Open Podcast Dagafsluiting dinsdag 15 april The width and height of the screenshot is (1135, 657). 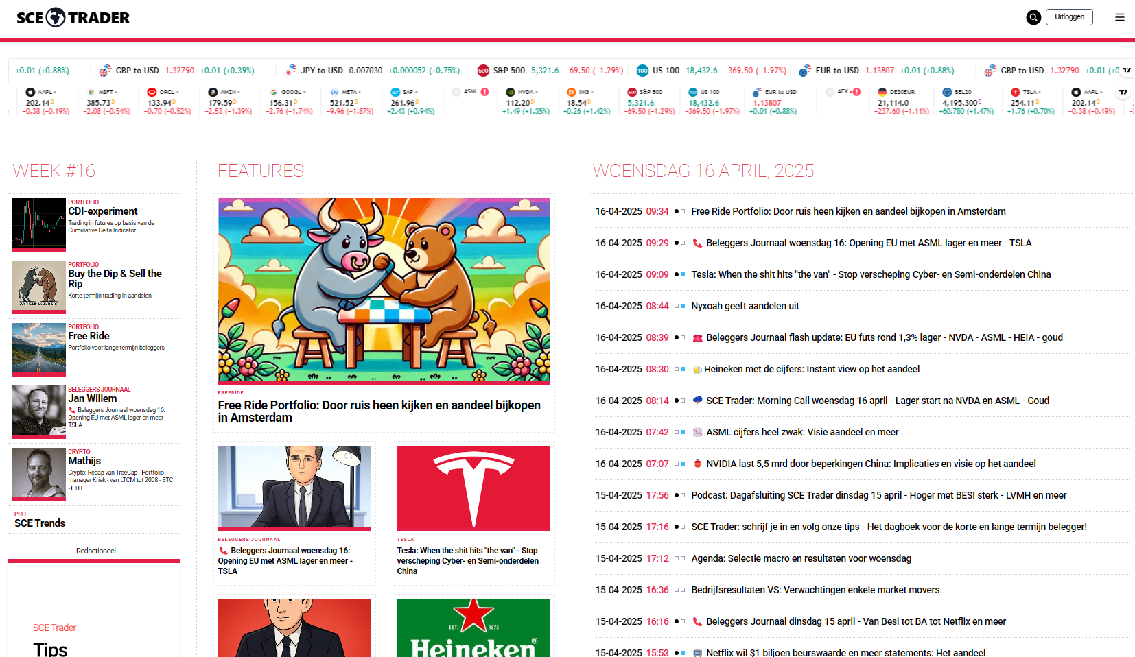(x=879, y=495)
